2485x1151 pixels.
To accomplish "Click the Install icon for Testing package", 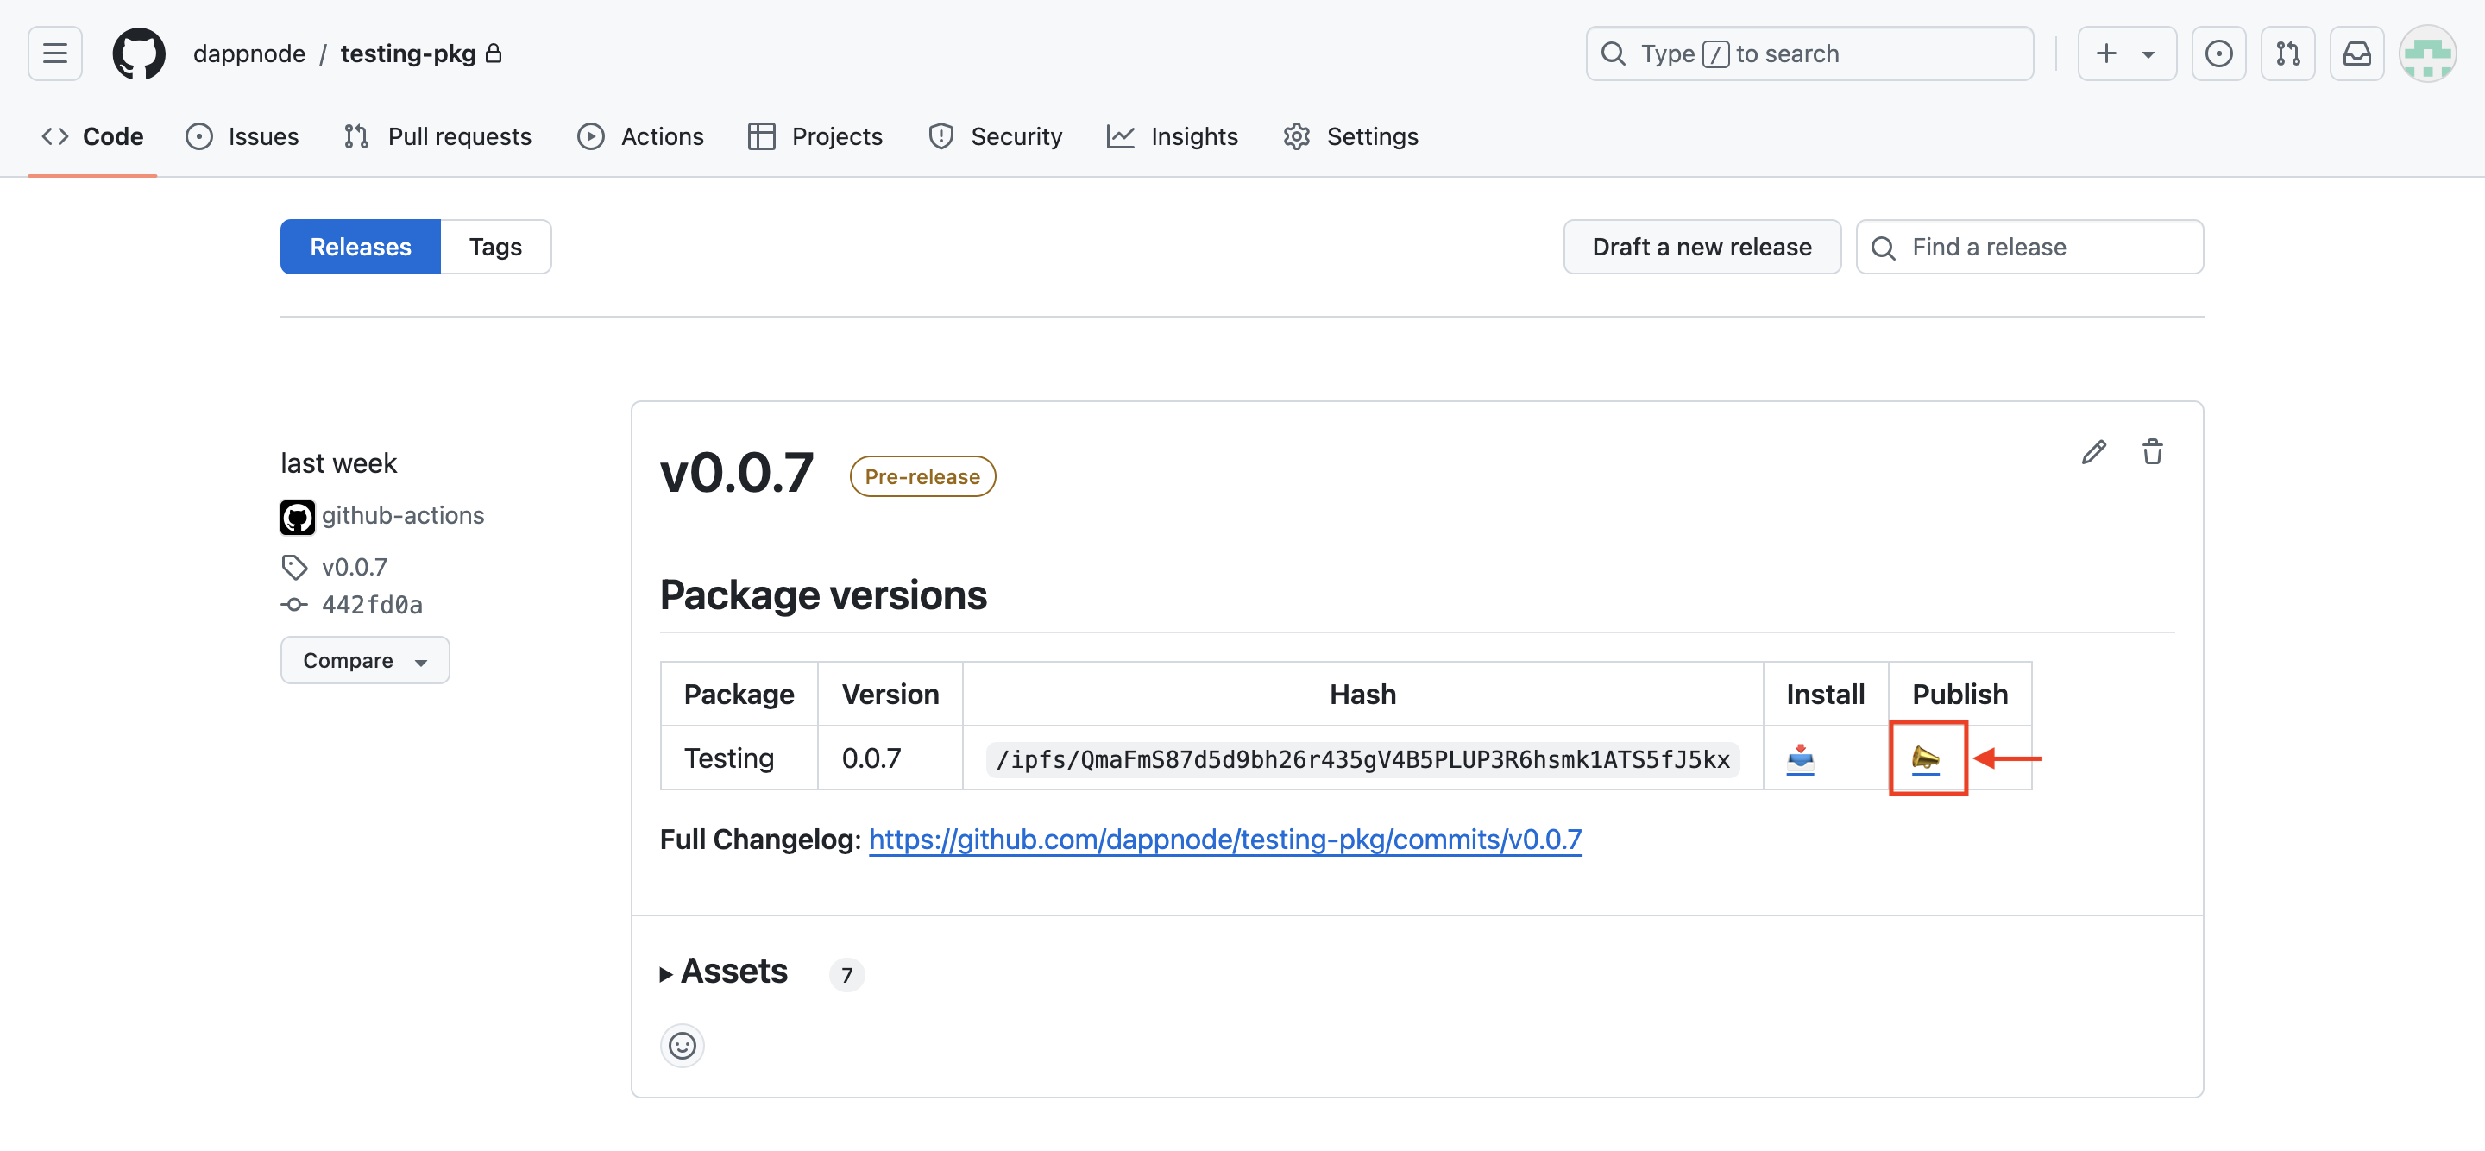I will [1799, 758].
